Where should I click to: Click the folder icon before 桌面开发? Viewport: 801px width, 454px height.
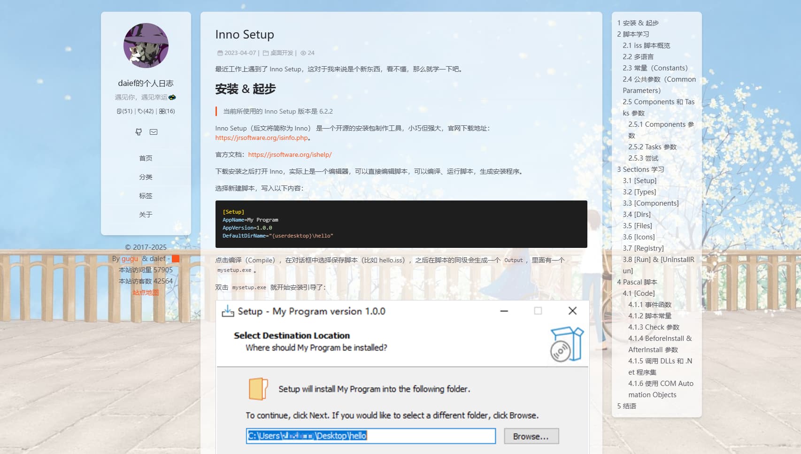click(x=266, y=53)
